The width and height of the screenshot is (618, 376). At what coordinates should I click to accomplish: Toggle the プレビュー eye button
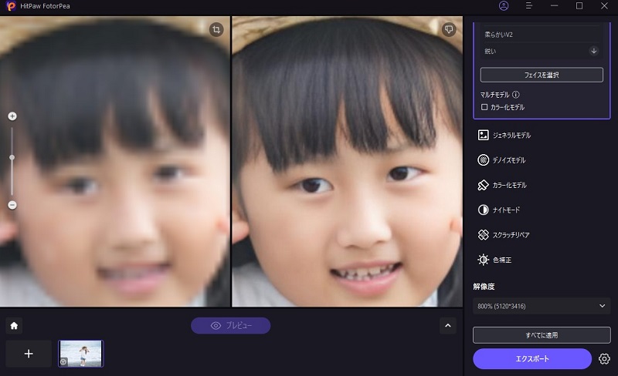pos(231,325)
